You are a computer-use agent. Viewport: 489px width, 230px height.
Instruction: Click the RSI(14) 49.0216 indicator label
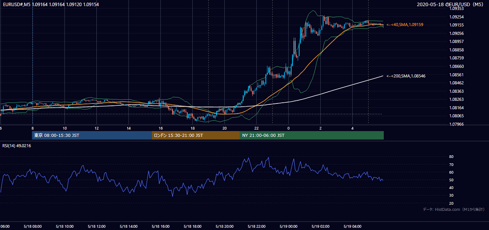(x=17, y=146)
